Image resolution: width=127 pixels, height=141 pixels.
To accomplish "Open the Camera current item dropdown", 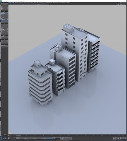I will click(34, 137).
